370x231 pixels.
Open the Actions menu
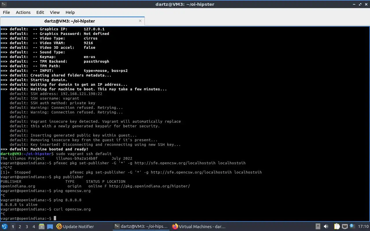(23, 12)
